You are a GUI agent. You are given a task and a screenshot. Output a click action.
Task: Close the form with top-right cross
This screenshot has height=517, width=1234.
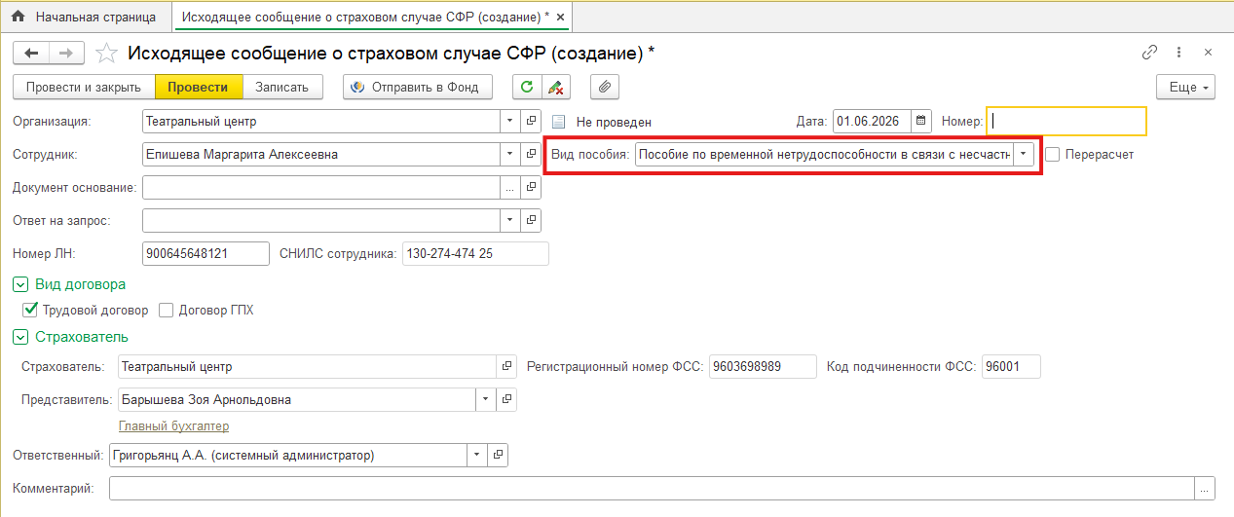[1209, 53]
